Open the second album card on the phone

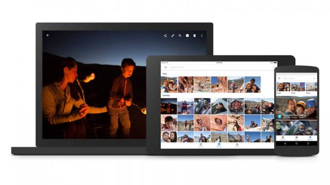click(296, 128)
